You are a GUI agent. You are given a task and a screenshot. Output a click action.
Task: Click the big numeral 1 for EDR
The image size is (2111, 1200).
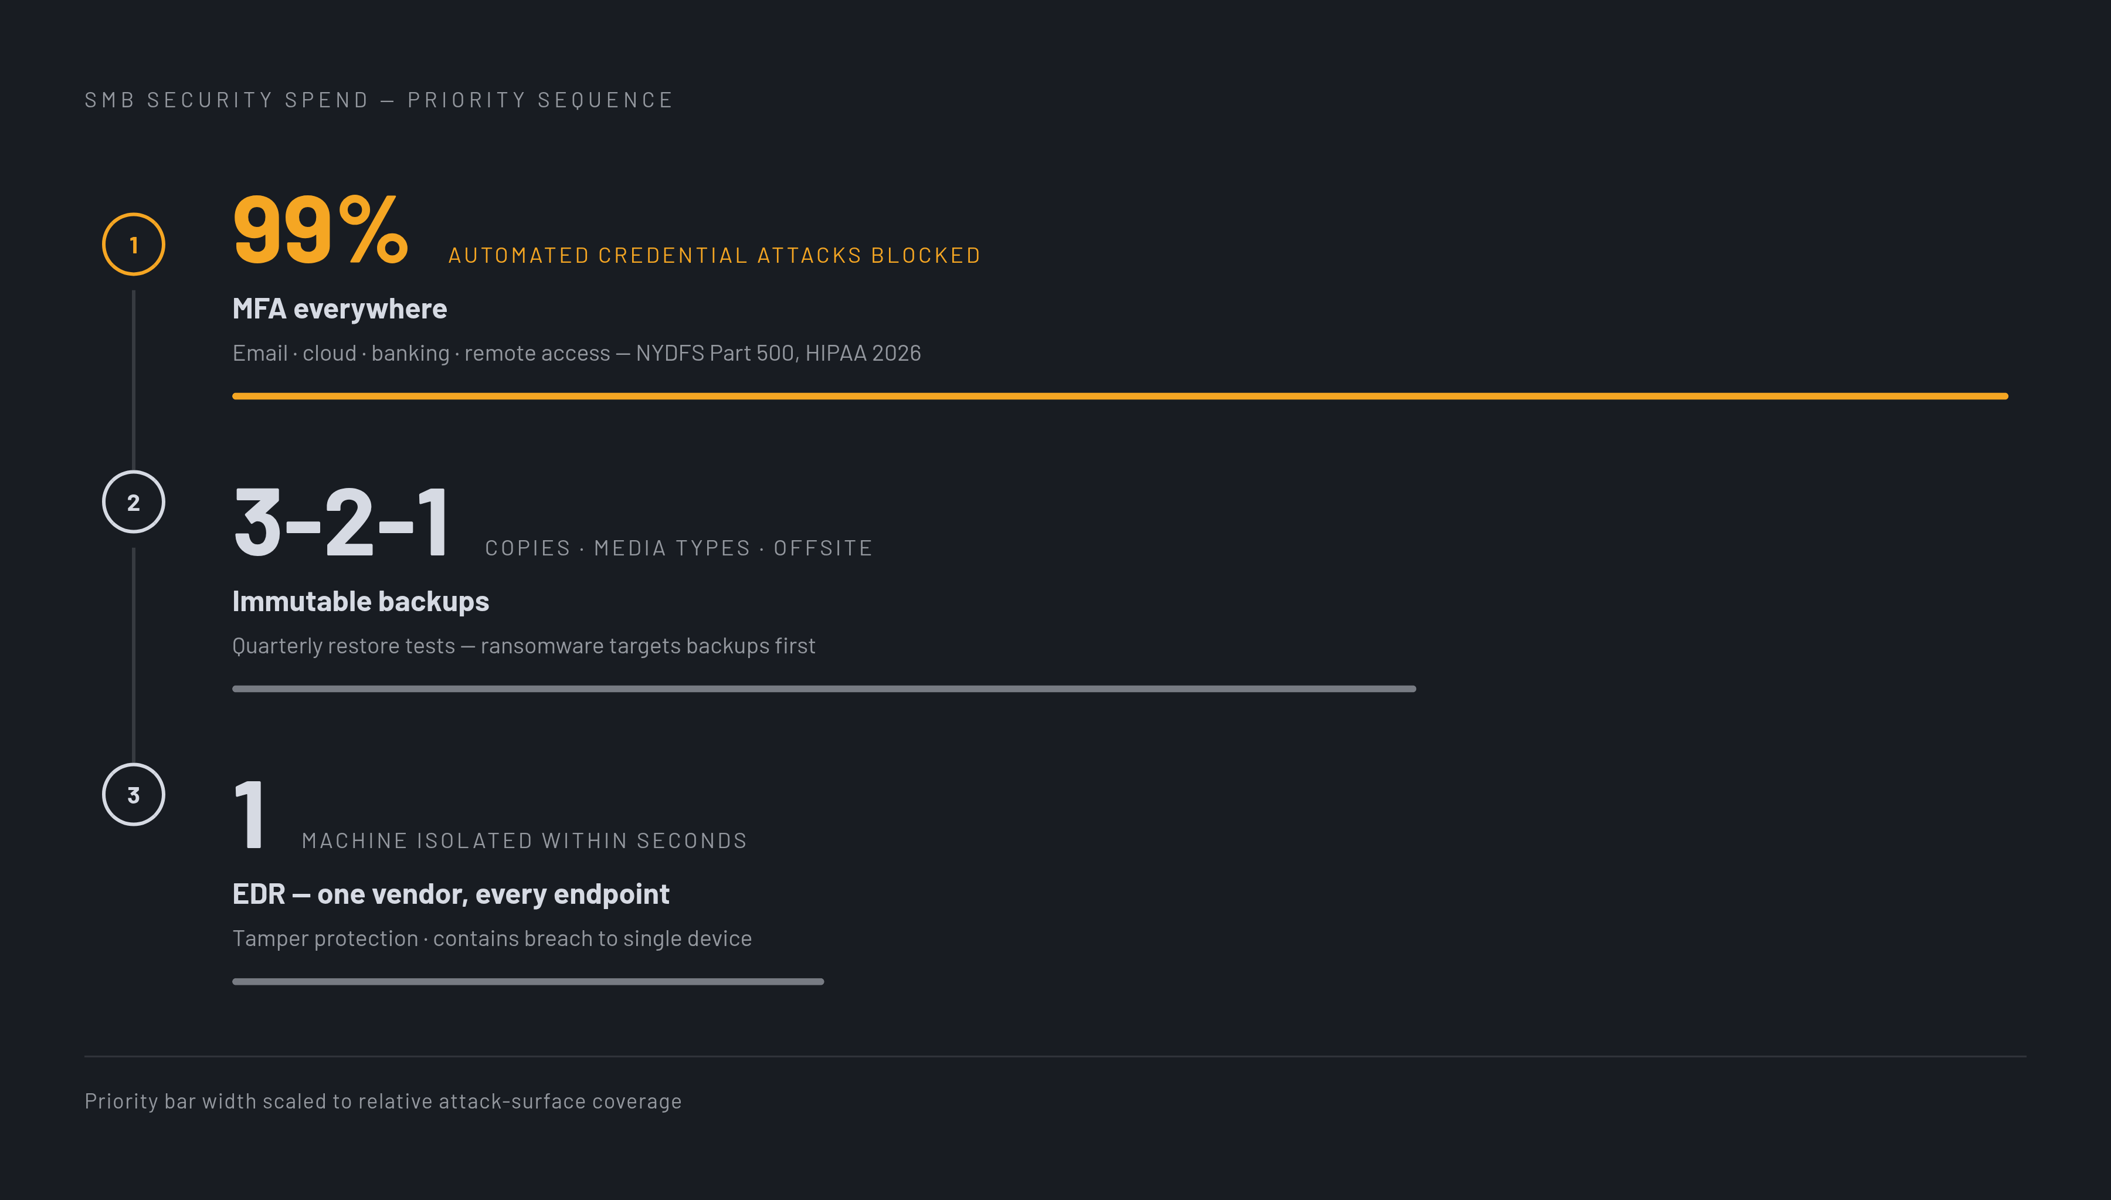(x=249, y=814)
